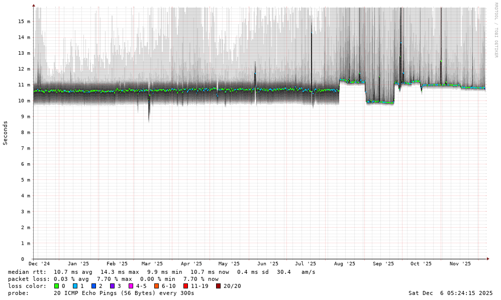Click the magenta legend color square

(131, 286)
